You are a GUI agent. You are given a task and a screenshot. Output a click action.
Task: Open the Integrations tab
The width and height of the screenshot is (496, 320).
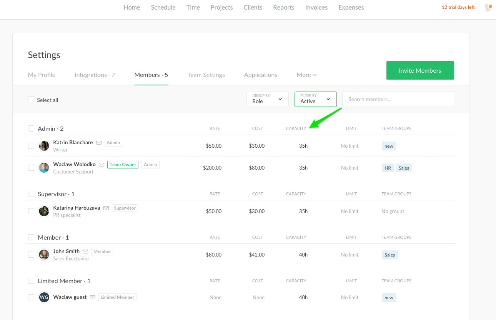(x=95, y=75)
